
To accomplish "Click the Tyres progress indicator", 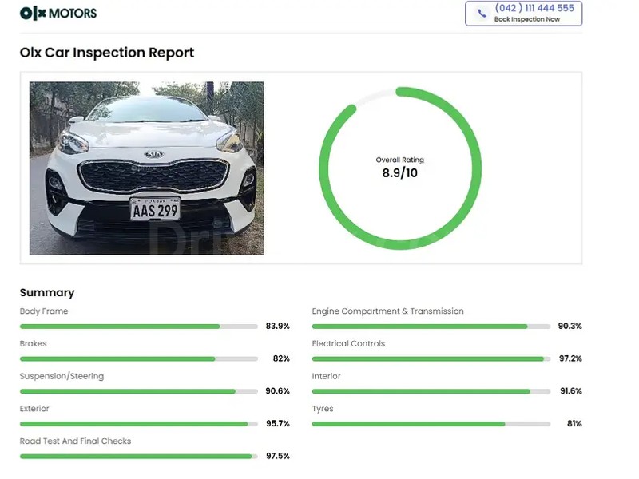I will click(431, 424).
